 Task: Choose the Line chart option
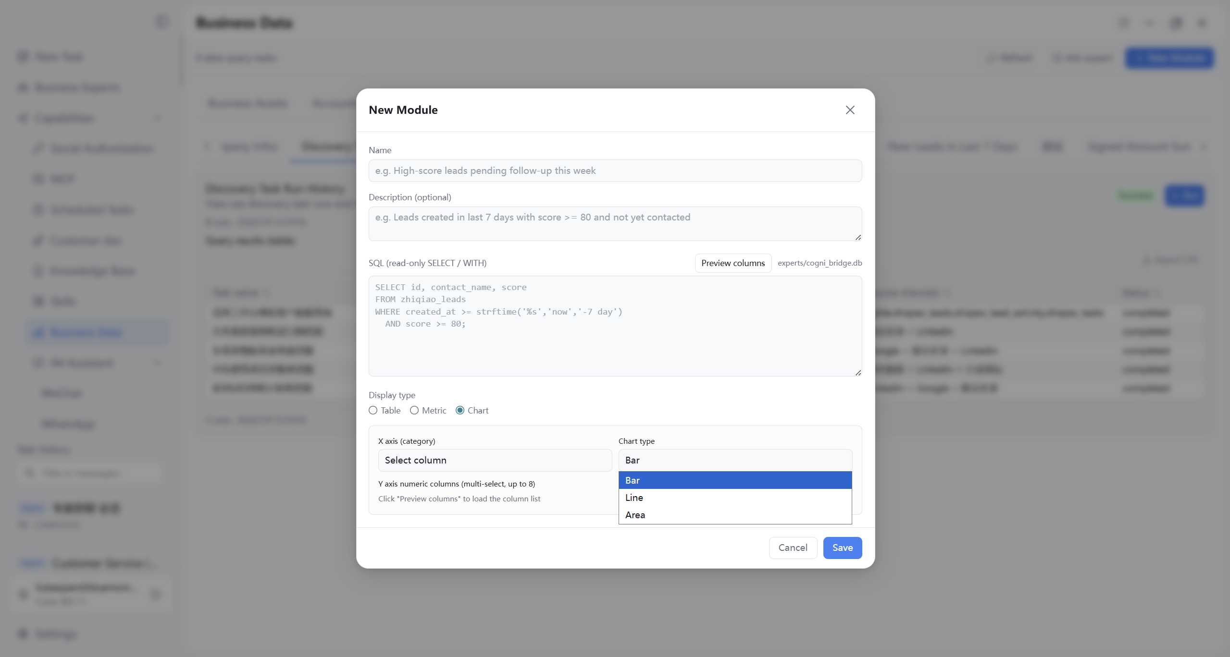(735, 498)
